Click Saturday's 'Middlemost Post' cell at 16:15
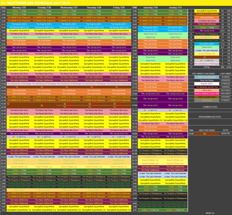This screenshot has height=215, width=232. (x=150, y=110)
